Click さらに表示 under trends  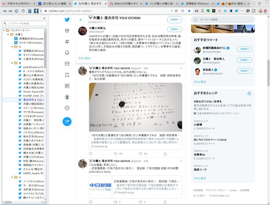pos(200,178)
